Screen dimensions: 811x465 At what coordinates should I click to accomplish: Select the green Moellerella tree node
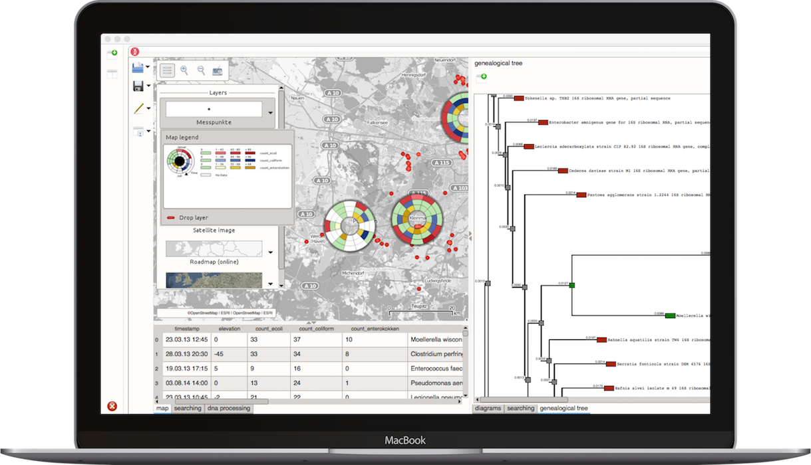click(x=670, y=316)
